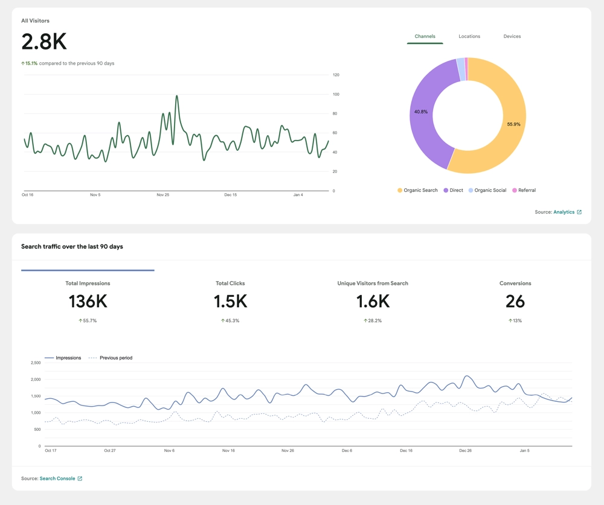The width and height of the screenshot is (604, 505).
Task: Select the Channels tab
Action: point(425,37)
